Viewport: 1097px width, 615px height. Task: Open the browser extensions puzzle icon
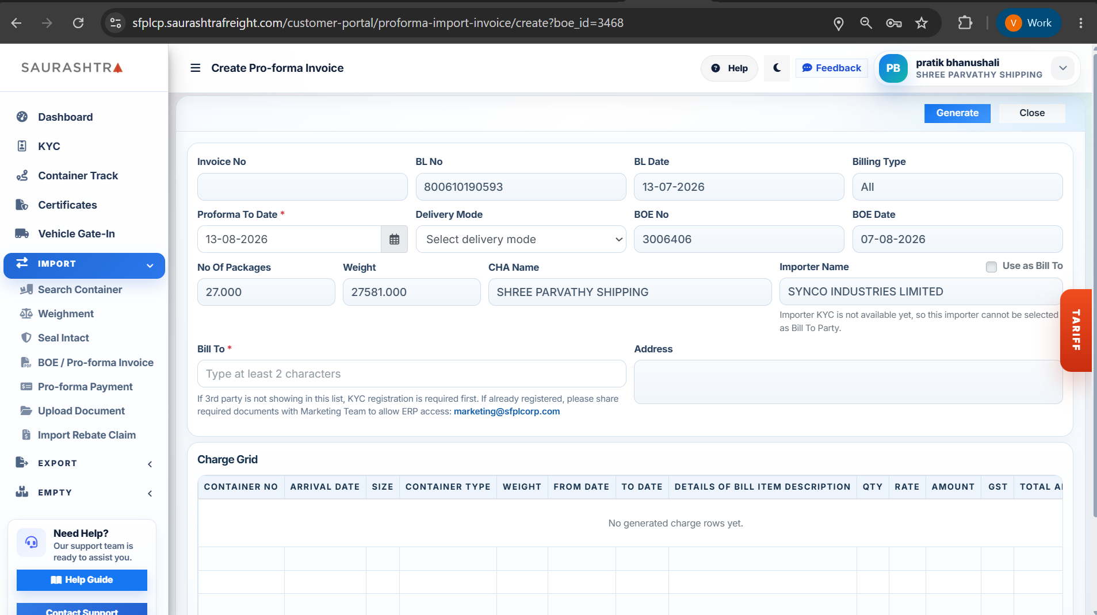click(x=965, y=23)
